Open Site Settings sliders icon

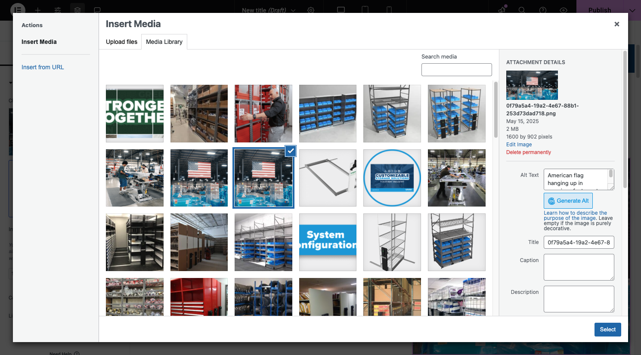coord(58,10)
